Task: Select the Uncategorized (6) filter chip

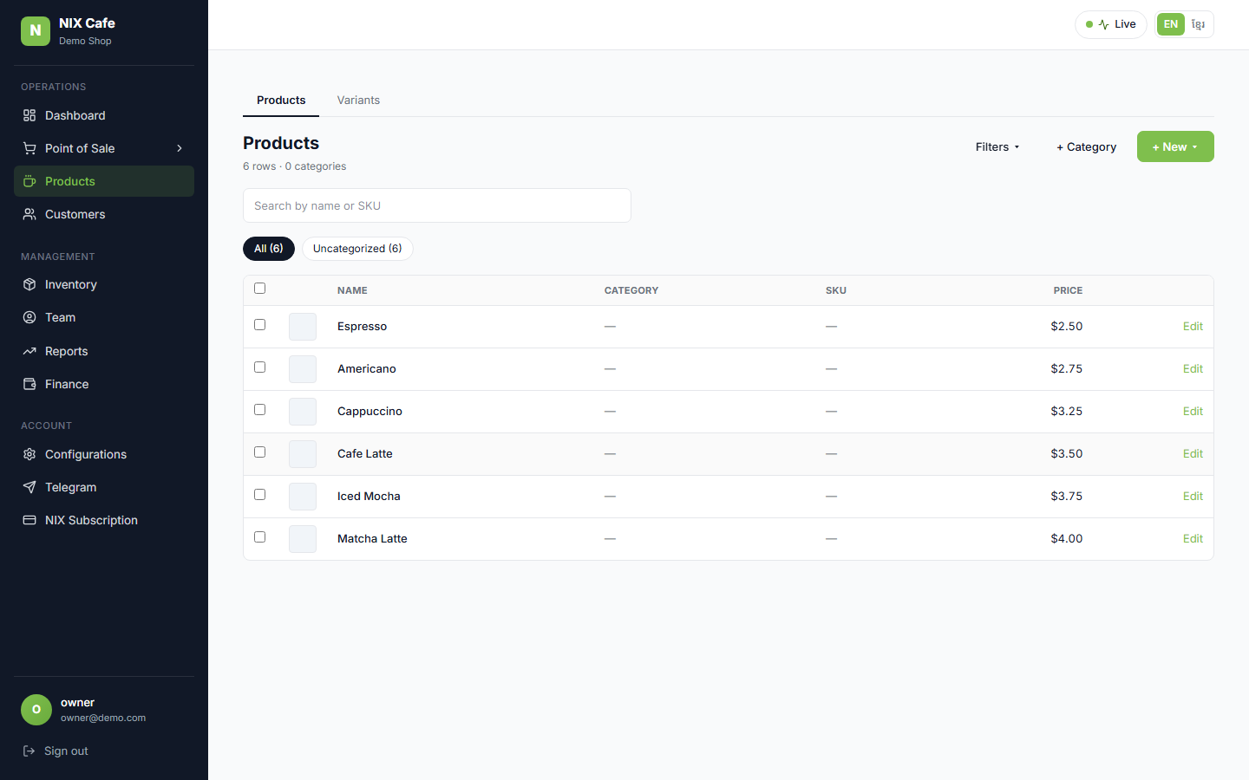Action: pos(357,249)
